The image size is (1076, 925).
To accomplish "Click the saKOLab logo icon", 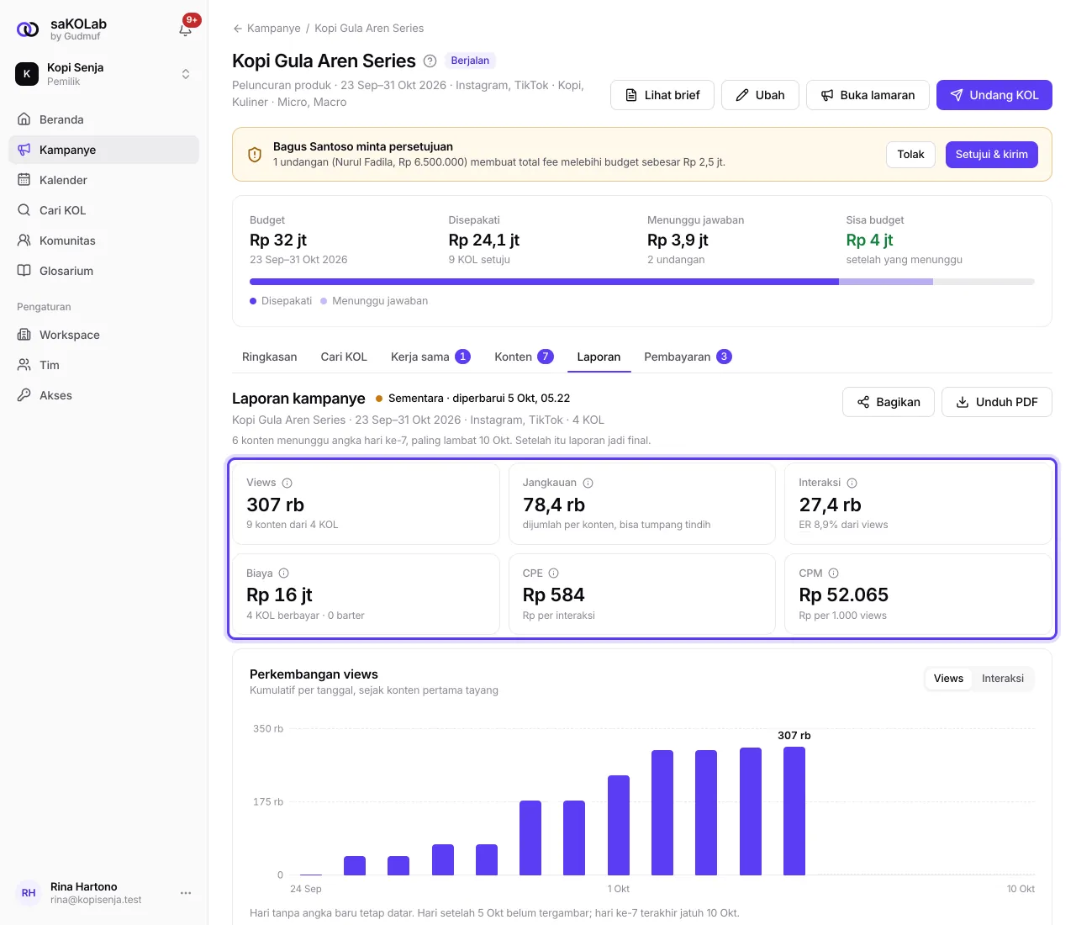I will [x=28, y=29].
